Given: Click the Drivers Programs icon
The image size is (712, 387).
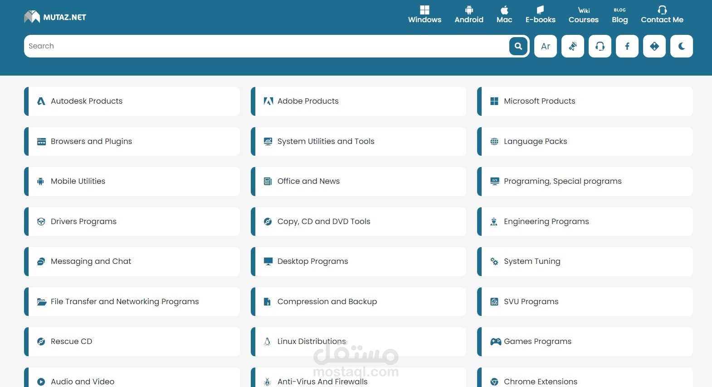Looking at the screenshot, I should tap(41, 222).
